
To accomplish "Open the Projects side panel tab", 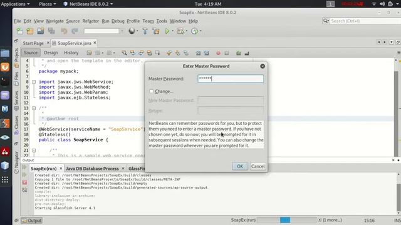I will (x=17, y=58).
